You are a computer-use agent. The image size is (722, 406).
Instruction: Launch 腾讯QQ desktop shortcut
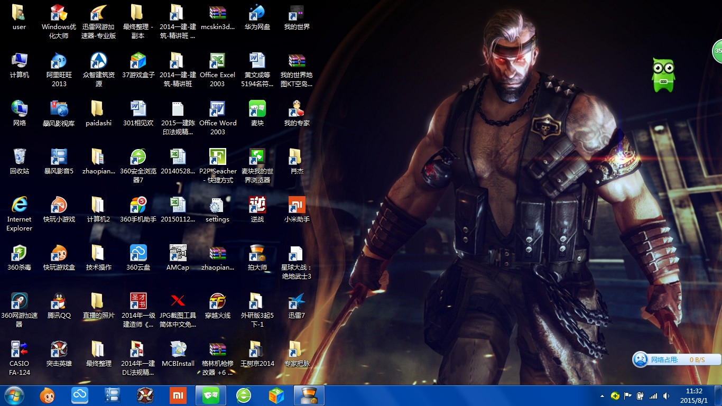[x=59, y=306]
